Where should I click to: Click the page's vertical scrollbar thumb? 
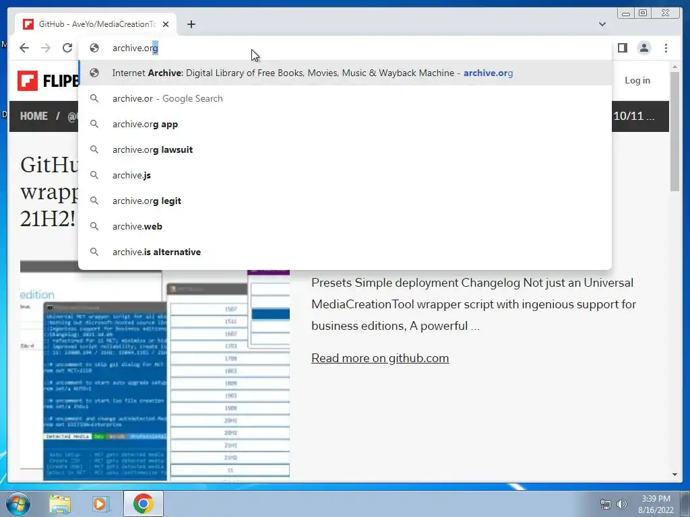675,131
